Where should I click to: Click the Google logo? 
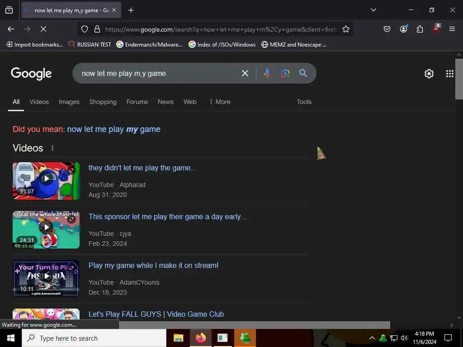[x=31, y=74]
